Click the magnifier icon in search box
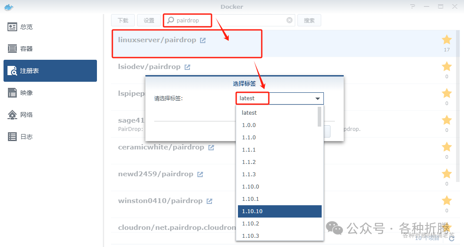 tap(171, 20)
